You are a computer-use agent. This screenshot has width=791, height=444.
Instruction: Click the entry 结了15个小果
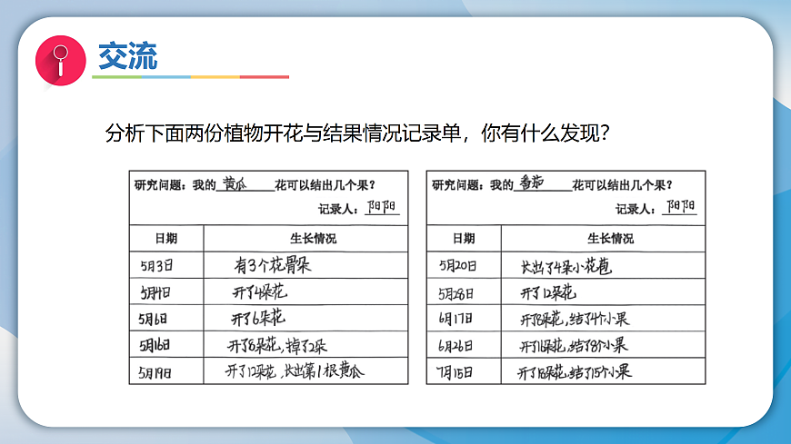pyautogui.click(x=601, y=372)
